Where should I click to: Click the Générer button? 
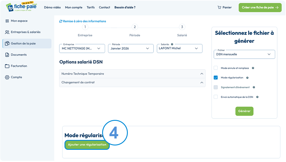click(244, 111)
